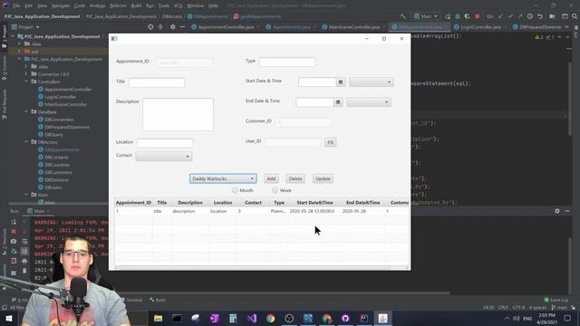Click the red Stop icon in the top toolbar
Screen dimensions: 580x326
click(x=478, y=16)
